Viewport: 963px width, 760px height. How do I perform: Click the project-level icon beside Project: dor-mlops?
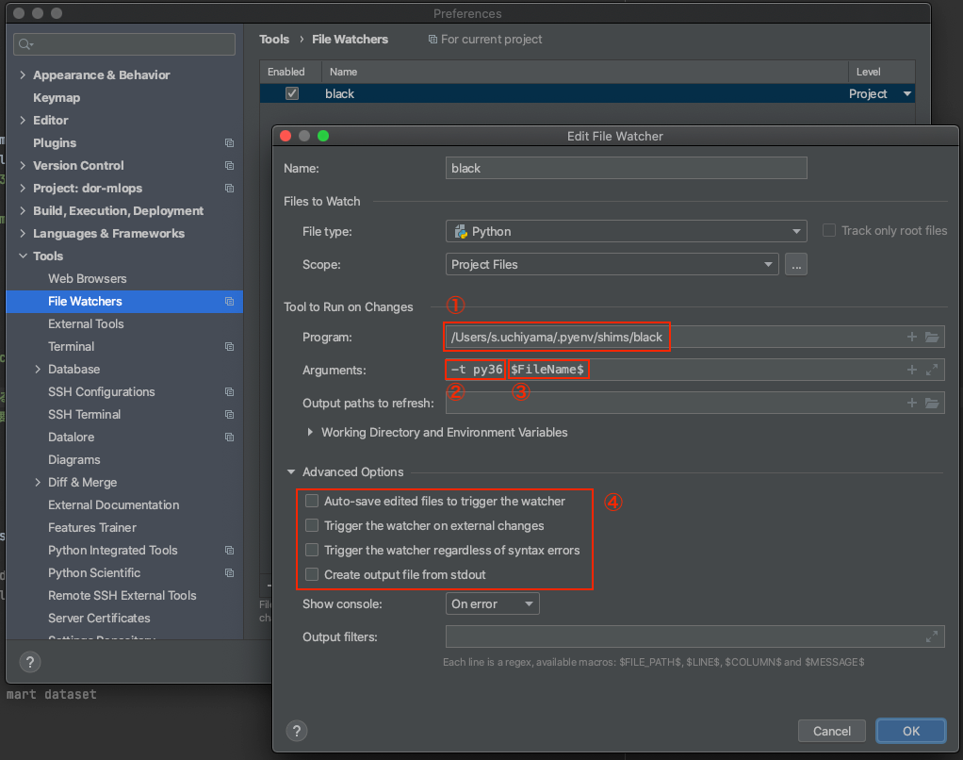(229, 188)
